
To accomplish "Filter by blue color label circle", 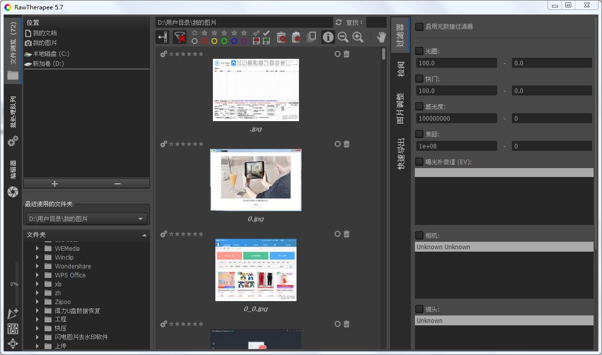I will pos(234,41).
